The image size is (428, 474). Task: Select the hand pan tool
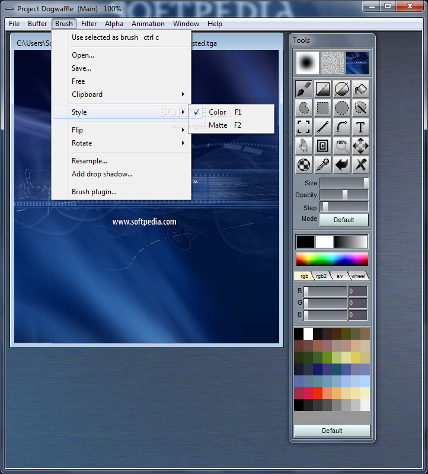pyautogui.click(x=304, y=146)
